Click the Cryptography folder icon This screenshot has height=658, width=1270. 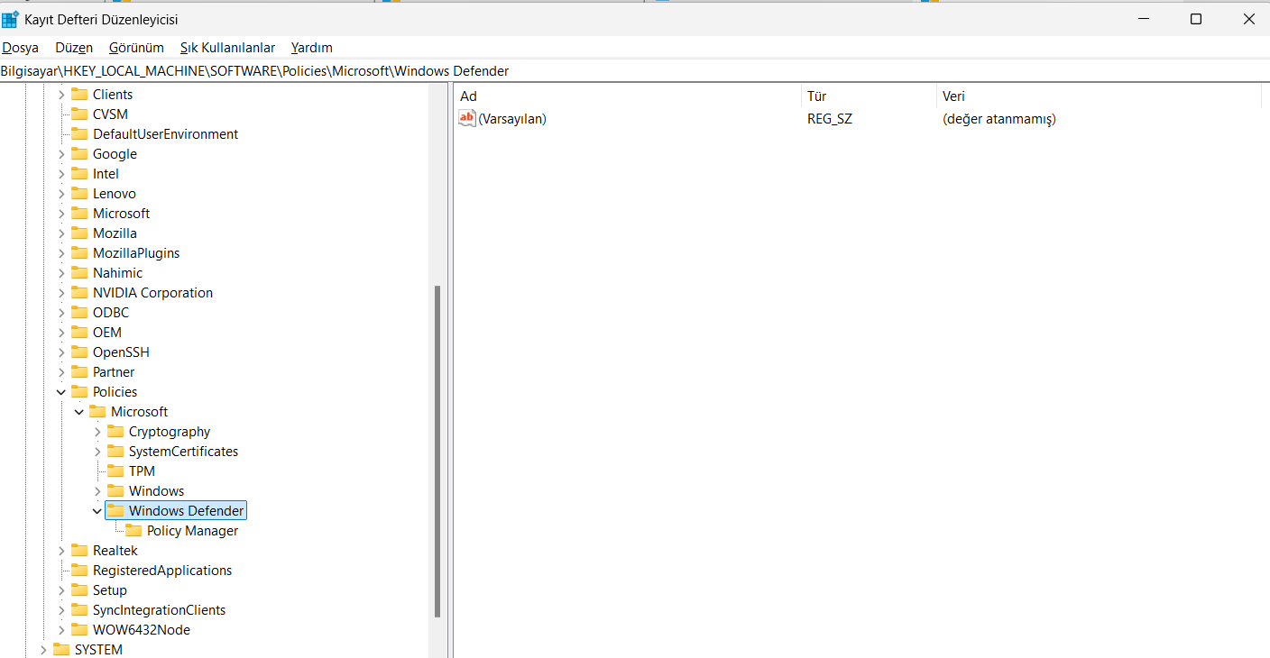coord(115,432)
